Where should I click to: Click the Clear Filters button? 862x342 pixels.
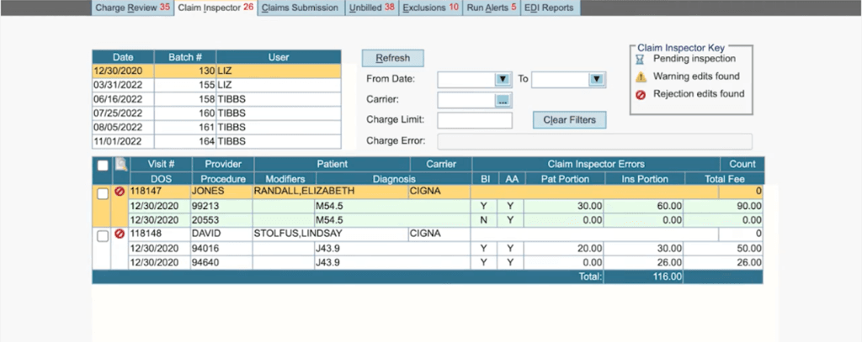570,120
